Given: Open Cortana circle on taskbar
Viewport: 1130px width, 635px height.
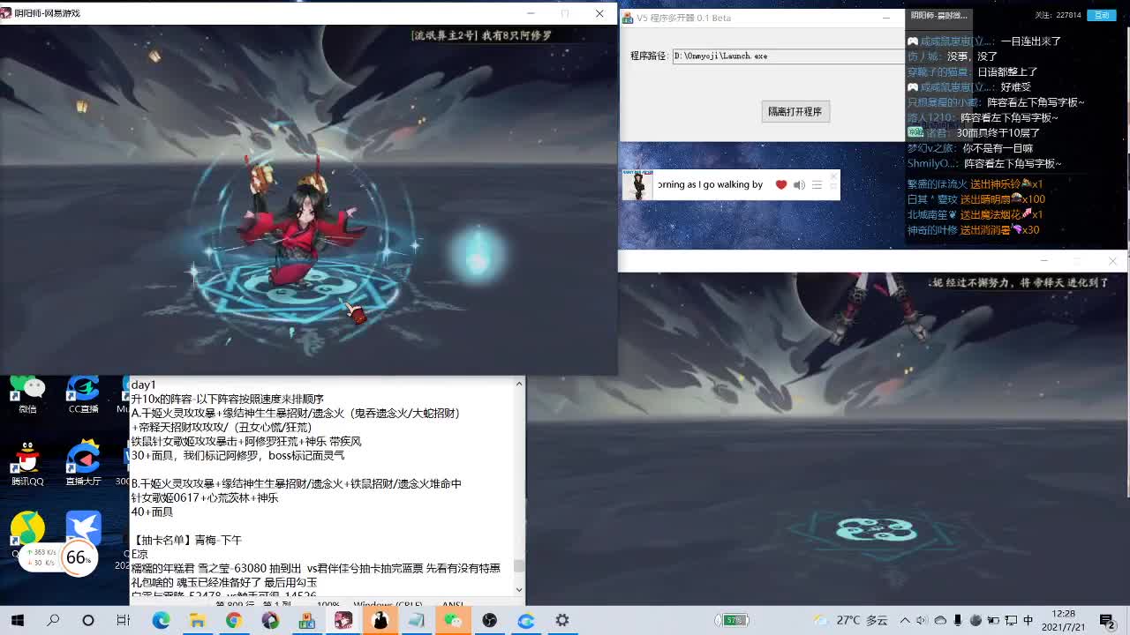Looking at the screenshot, I should click(x=88, y=620).
